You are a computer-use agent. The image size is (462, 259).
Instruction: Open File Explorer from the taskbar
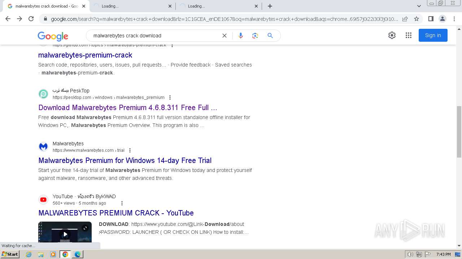(x=41, y=254)
